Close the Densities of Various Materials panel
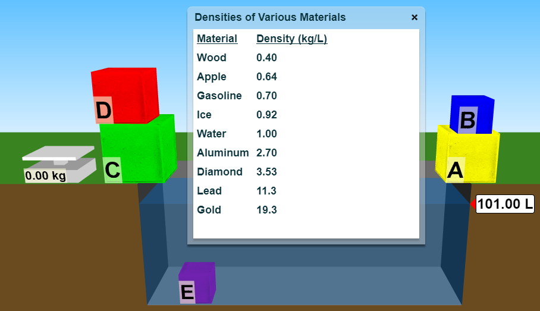Screen dimensions: 540x311 pos(415,17)
